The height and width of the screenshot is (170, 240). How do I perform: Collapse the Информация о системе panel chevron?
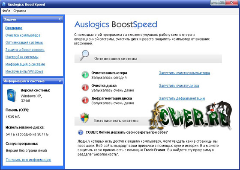[60, 81]
